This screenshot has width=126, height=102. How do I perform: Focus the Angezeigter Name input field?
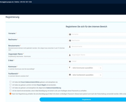tap(97, 55)
